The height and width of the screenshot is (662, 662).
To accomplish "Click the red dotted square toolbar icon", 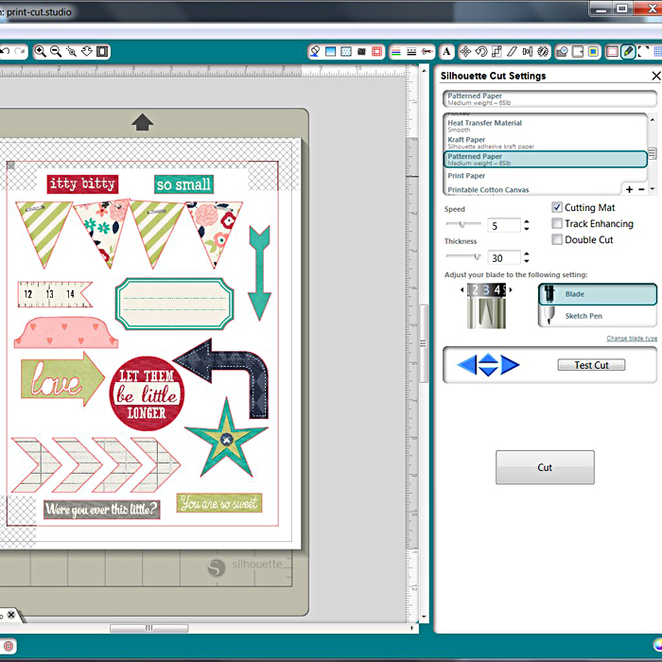I will pos(376,51).
